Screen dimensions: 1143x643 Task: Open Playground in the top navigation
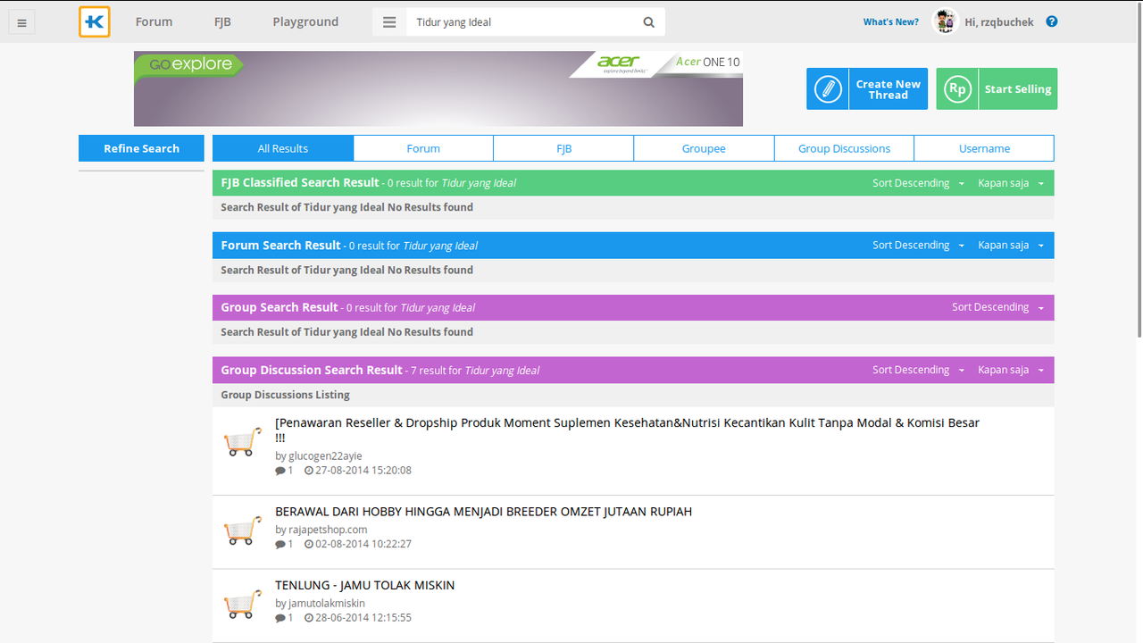[x=305, y=21]
